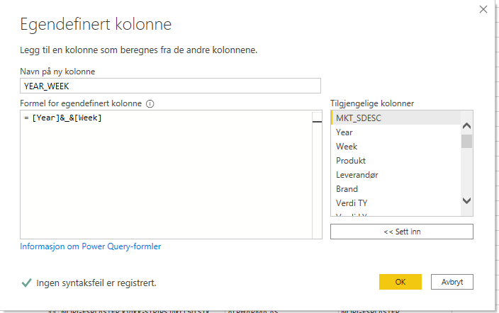The width and height of the screenshot is (499, 313).
Task: Close the Egendefinert kolonne dialog
Action: 483,10
